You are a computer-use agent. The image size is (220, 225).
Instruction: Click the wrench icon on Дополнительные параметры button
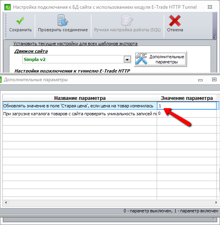coord(141,59)
